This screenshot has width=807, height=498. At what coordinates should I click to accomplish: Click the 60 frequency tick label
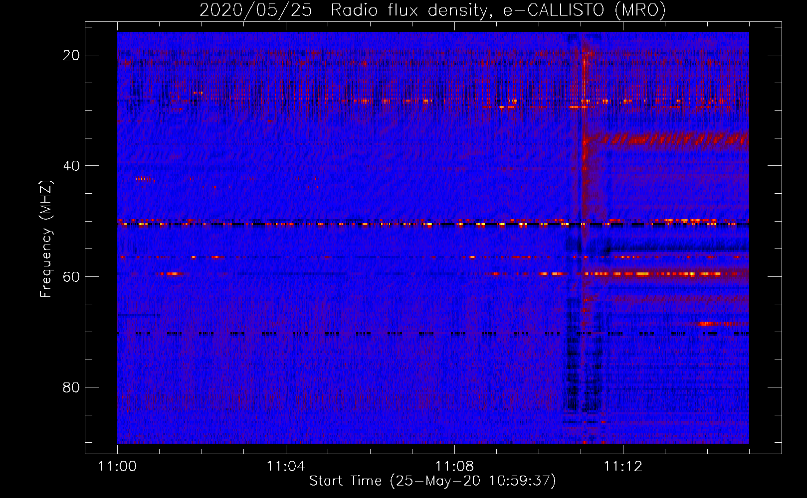point(71,276)
